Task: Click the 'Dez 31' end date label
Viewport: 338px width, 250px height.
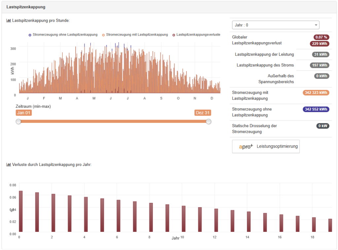Action: 203,113
